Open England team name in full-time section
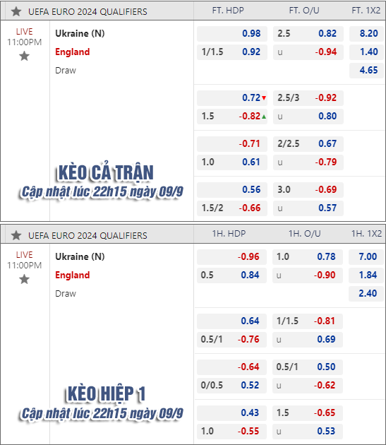This screenshot has width=386, height=445. (72, 52)
